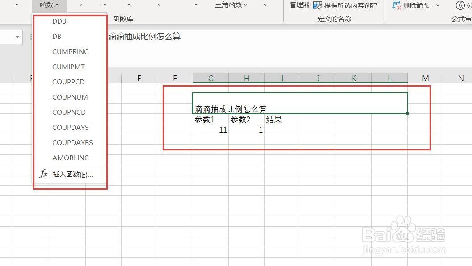472x266 pixels.
Task: Pick the COUPNUM function
Action: pos(70,97)
